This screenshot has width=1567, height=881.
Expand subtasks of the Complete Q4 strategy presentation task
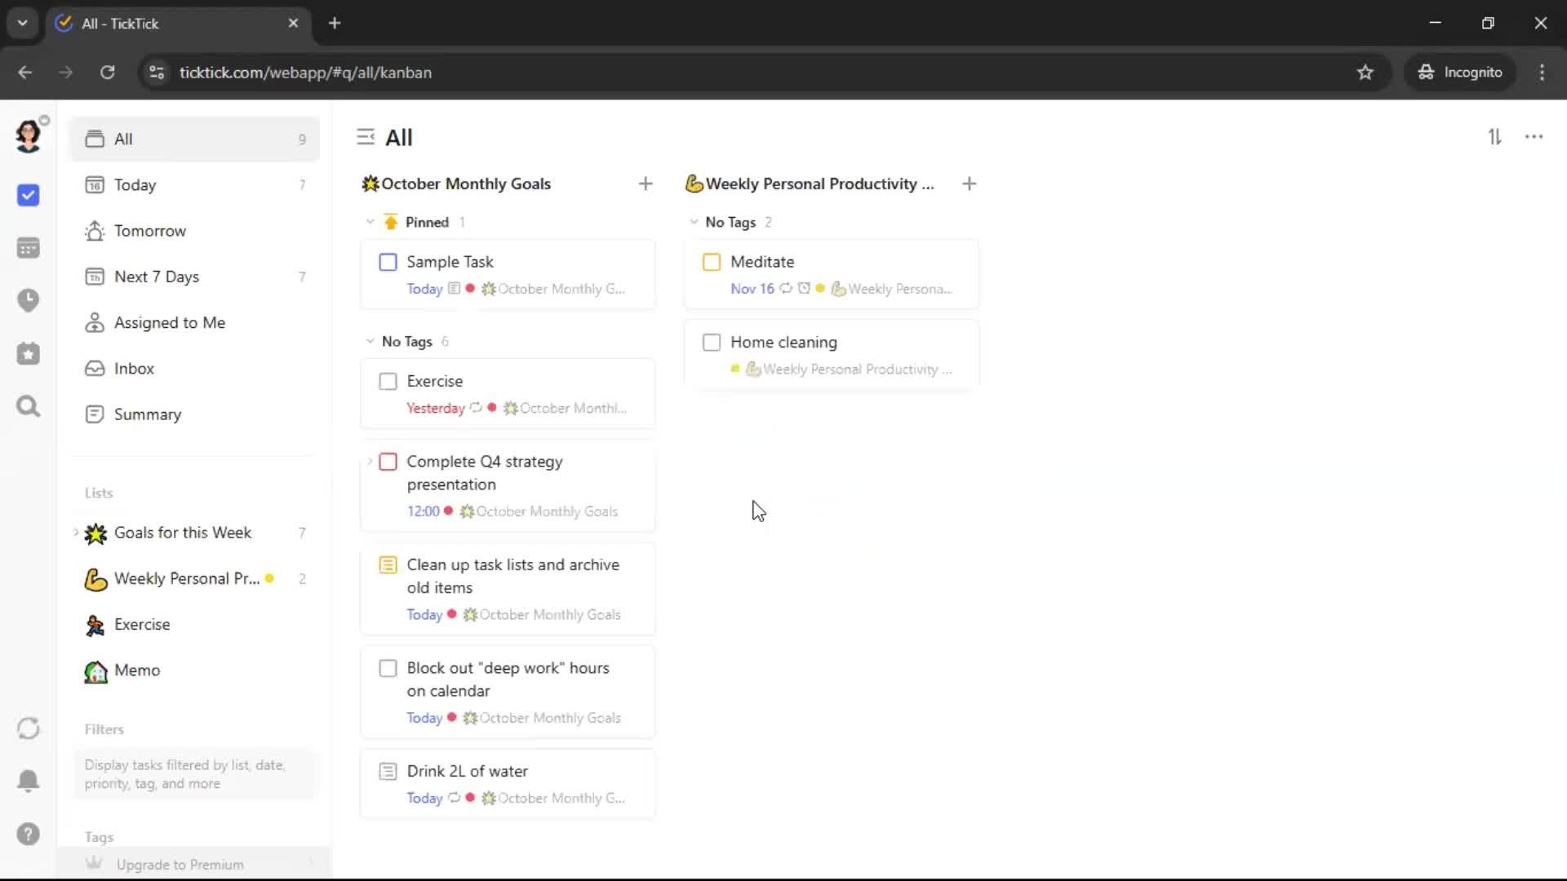(x=370, y=462)
